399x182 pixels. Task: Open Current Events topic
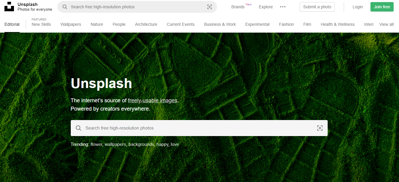tap(181, 24)
